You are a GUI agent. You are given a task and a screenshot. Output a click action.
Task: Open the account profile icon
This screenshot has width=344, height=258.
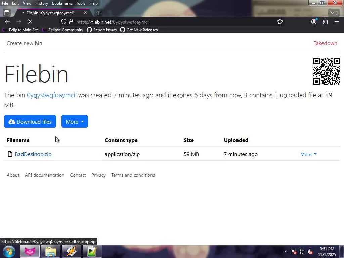pos(314,21)
